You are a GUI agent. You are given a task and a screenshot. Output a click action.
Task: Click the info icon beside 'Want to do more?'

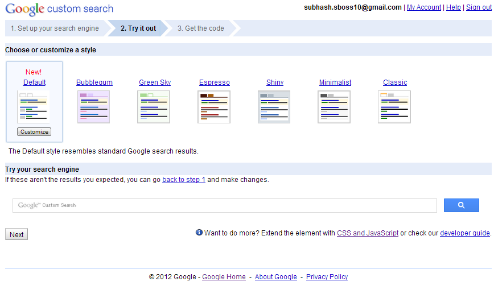[x=199, y=233]
